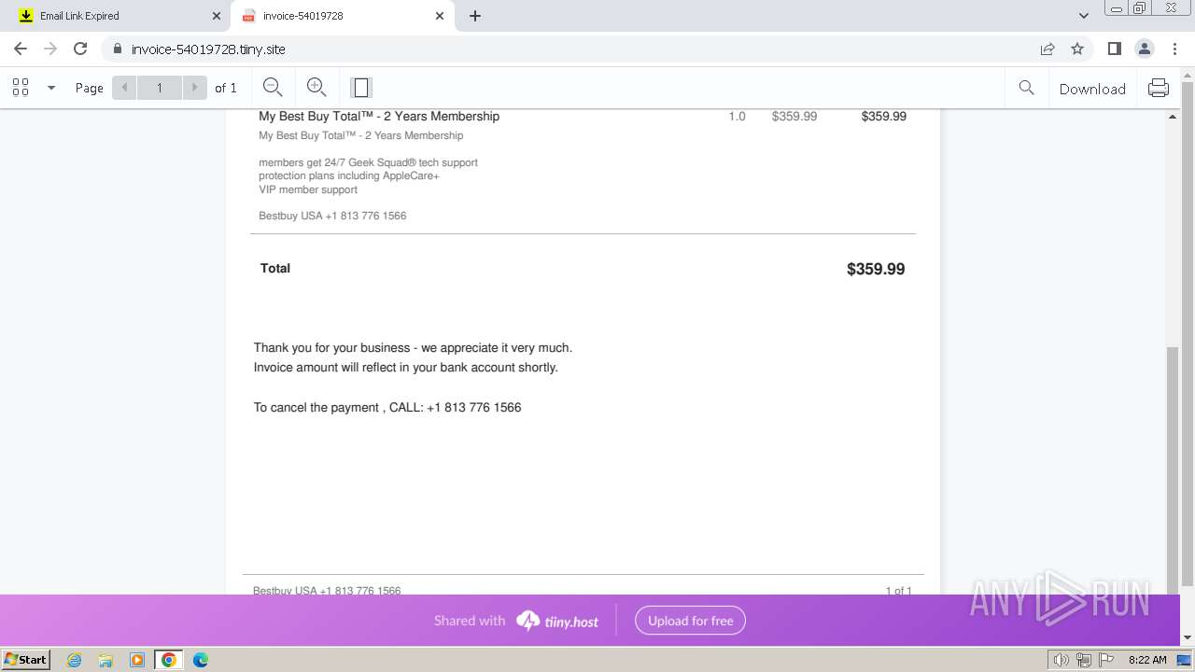Viewport: 1195px width, 672px height.
Task: Go back in browser history
Action: [x=21, y=49]
